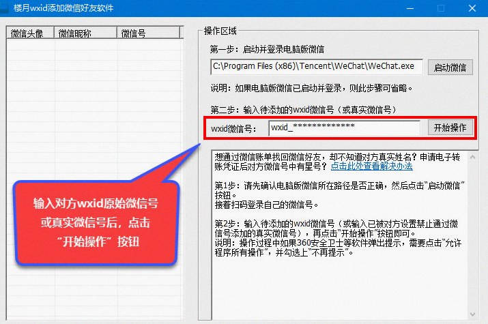Screen dimensions: 488x324
Task: Close the 楼月wxid添加微信好友软件 window
Action: pyautogui.click(x=472, y=8)
